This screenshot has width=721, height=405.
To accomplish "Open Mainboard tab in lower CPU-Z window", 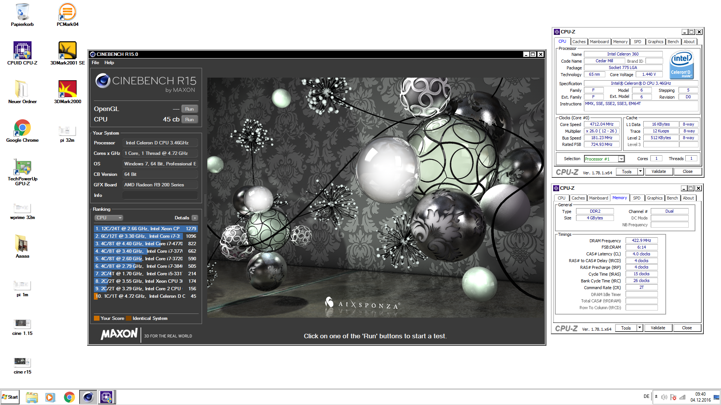I will pos(599,198).
